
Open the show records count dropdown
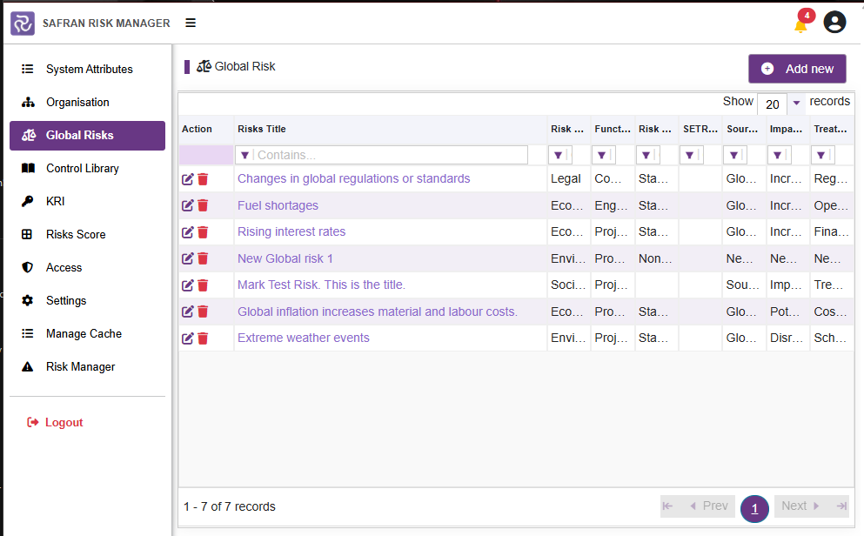click(796, 103)
